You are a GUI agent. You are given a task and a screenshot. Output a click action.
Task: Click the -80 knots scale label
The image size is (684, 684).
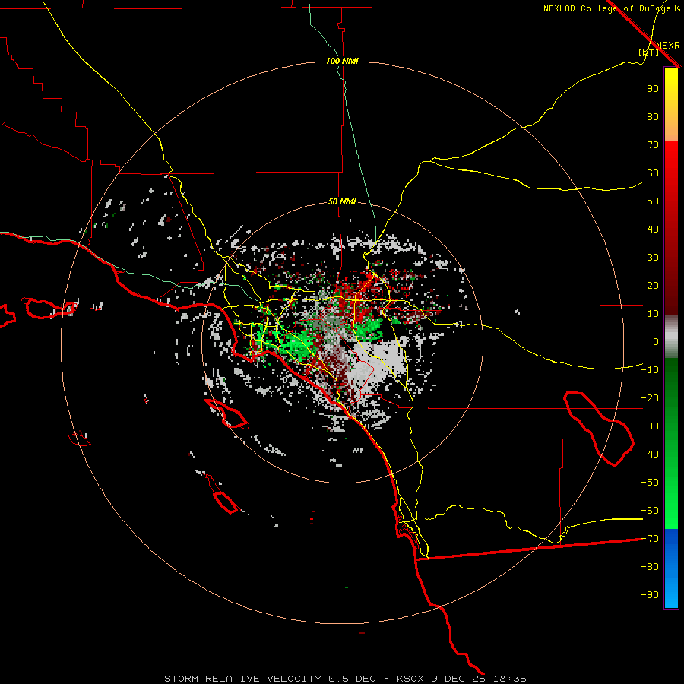click(650, 567)
